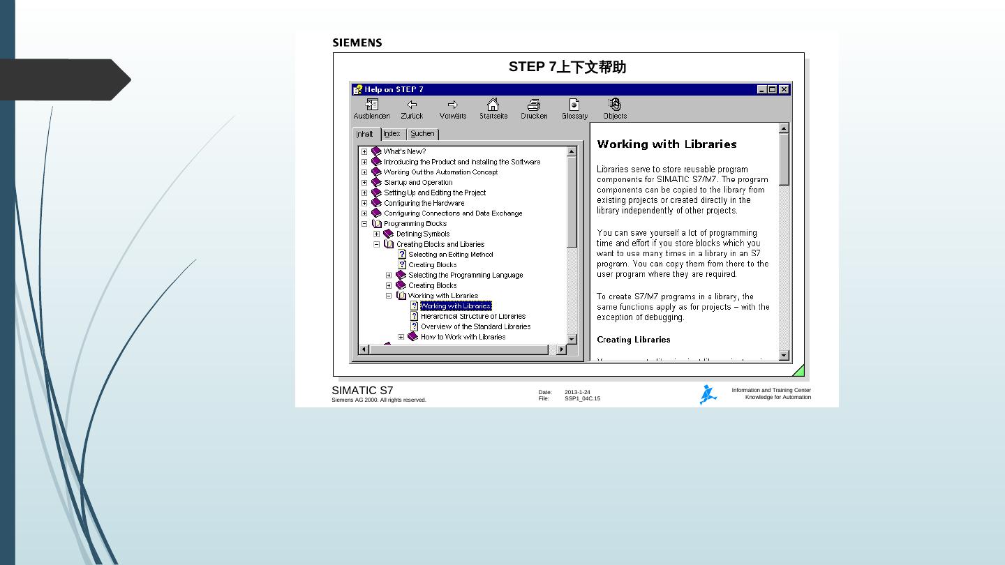Click the book icon for Working Out the Automation Concept

tap(377, 172)
